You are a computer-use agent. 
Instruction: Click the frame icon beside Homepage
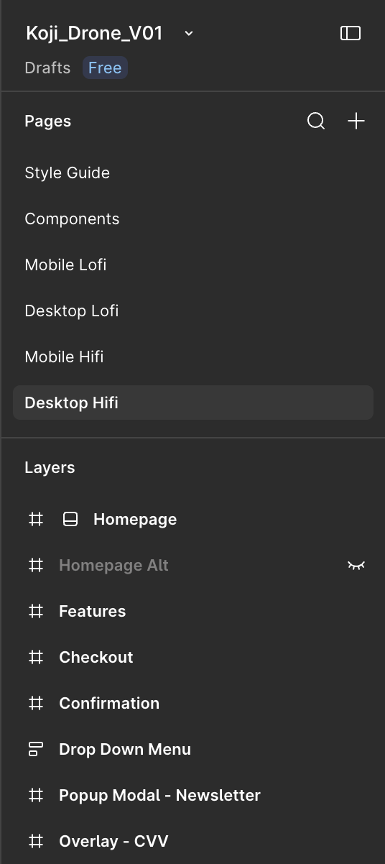35,519
